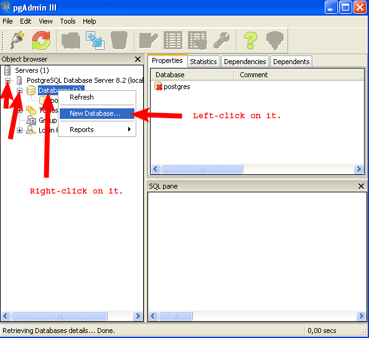
Task: Click the Databases cylinder icon in tree
Action: (x=31, y=90)
